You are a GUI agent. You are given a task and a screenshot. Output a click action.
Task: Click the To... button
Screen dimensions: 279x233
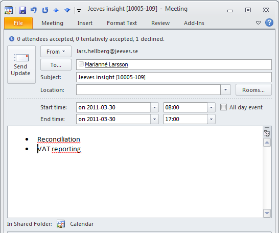[x=56, y=65]
